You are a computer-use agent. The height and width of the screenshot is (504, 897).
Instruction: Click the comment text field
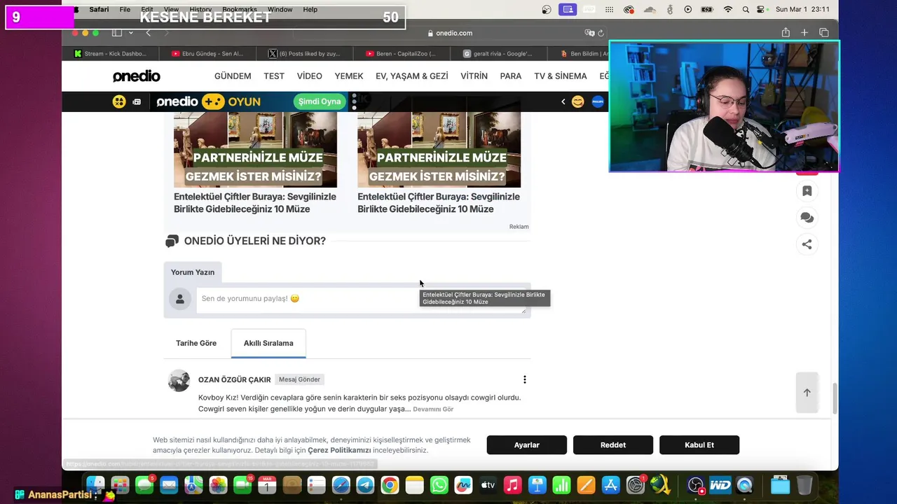tap(361, 299)
